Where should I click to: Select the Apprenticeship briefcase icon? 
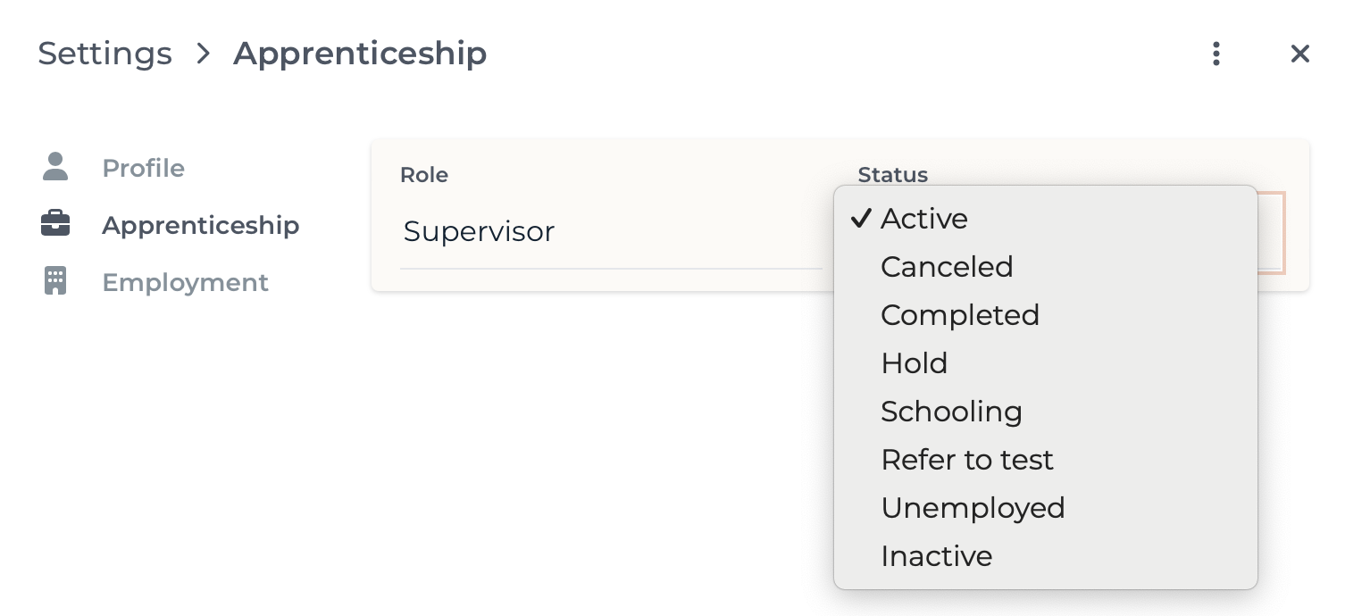[55, 224]
